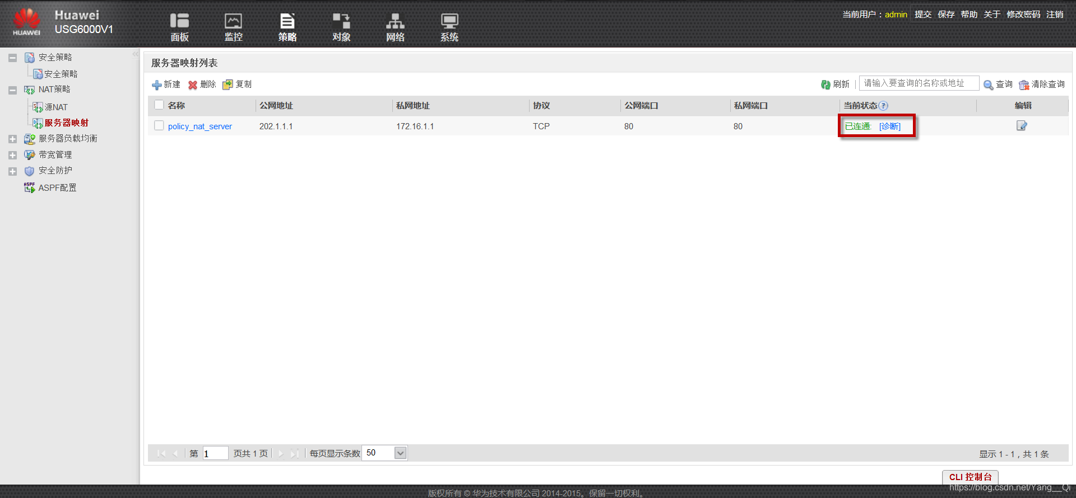This screenshot has height=498, width=1076.
Task: Sort by 私网地址 column header
Action: tap(413, 106)
